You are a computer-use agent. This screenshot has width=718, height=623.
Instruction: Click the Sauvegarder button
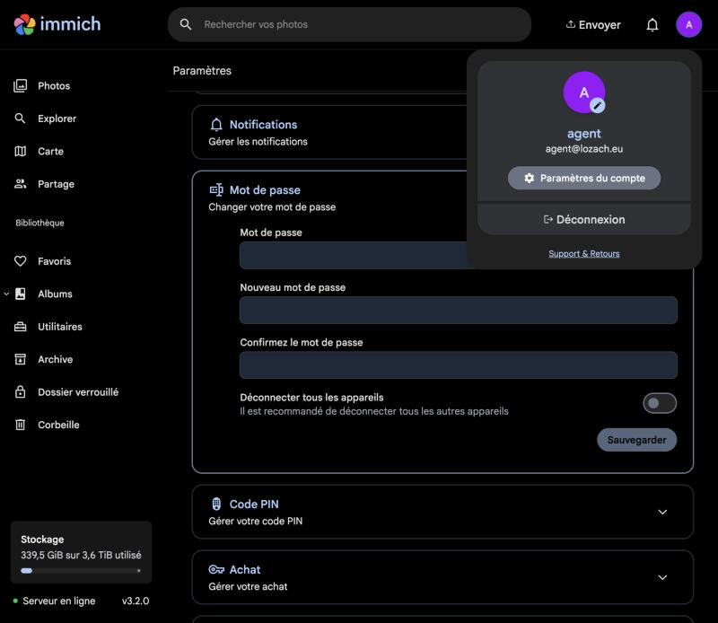point(636,440)
